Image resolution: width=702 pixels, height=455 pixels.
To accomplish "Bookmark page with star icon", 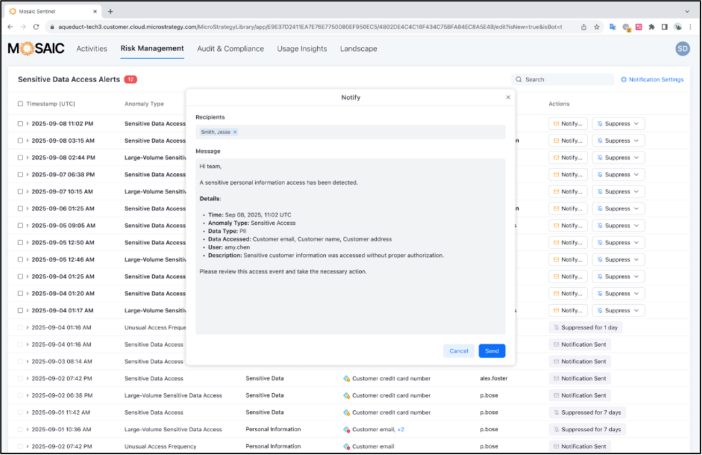I will (597, 27).
